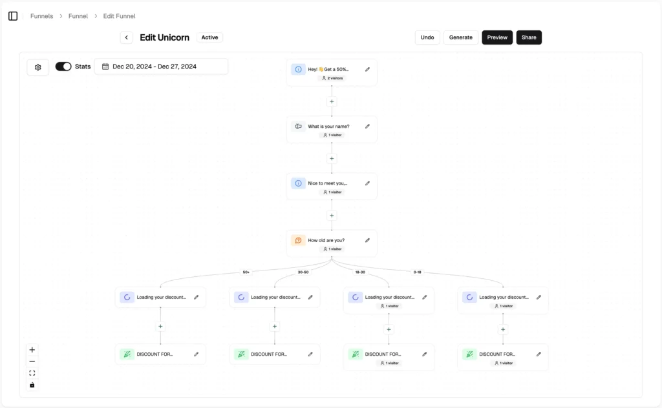
Task: Edit the 'What is your name?' step
Action: (x=367, y=127)
